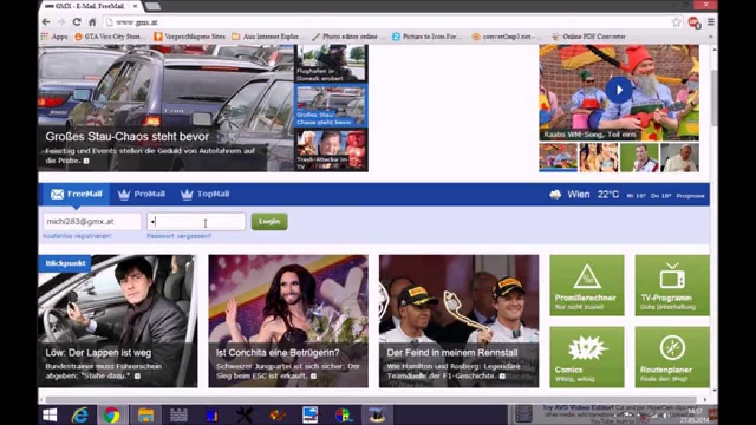
Task: Open Passwort vergessen link
Action: (179, 236)
